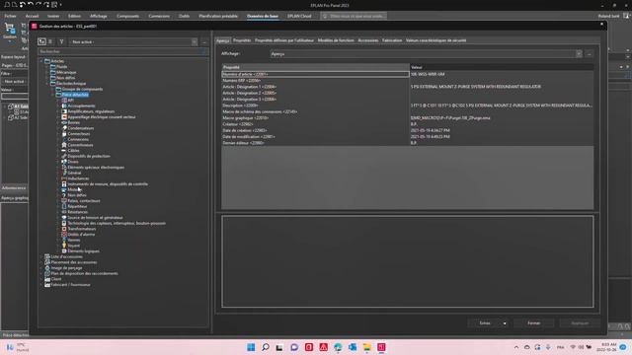This screenshot has width=632, height=355.
Task: Open the EPLAN app icon in taskbar
Action: pyautogui.click(x=381, y=347)
